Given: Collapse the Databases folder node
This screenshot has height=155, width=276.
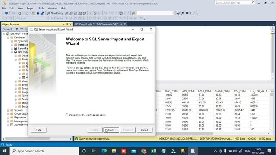Looking at the screenshot, I should 8,37.
